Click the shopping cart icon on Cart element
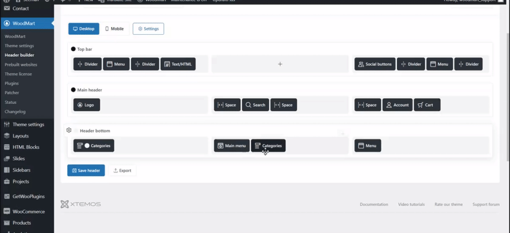The height and width of the screenshot is (233, 510). [x=420, y=105]
